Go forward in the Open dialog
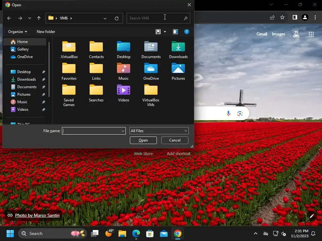This screenshot has width=322, height=241. (x=20, y=18)
